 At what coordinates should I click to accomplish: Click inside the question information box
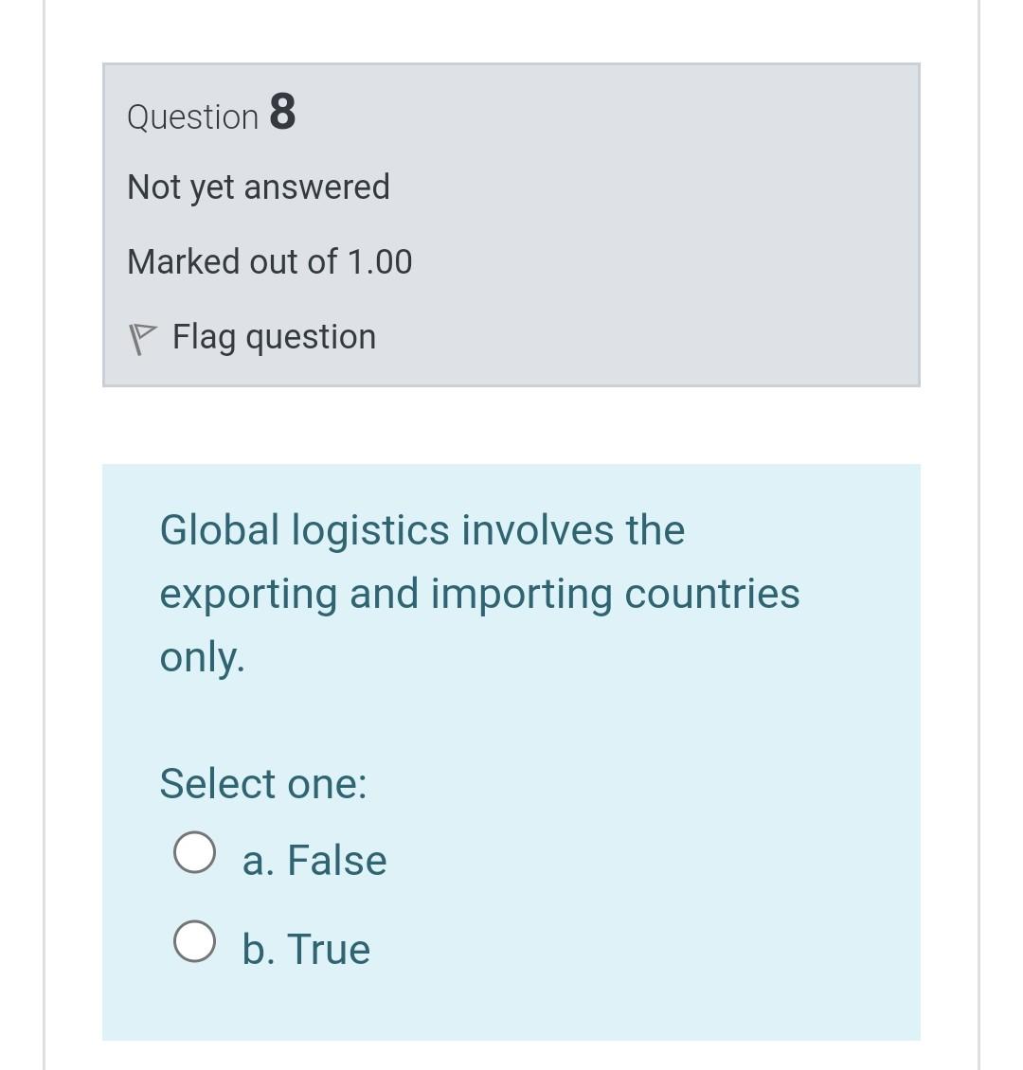tap(511, 223)
